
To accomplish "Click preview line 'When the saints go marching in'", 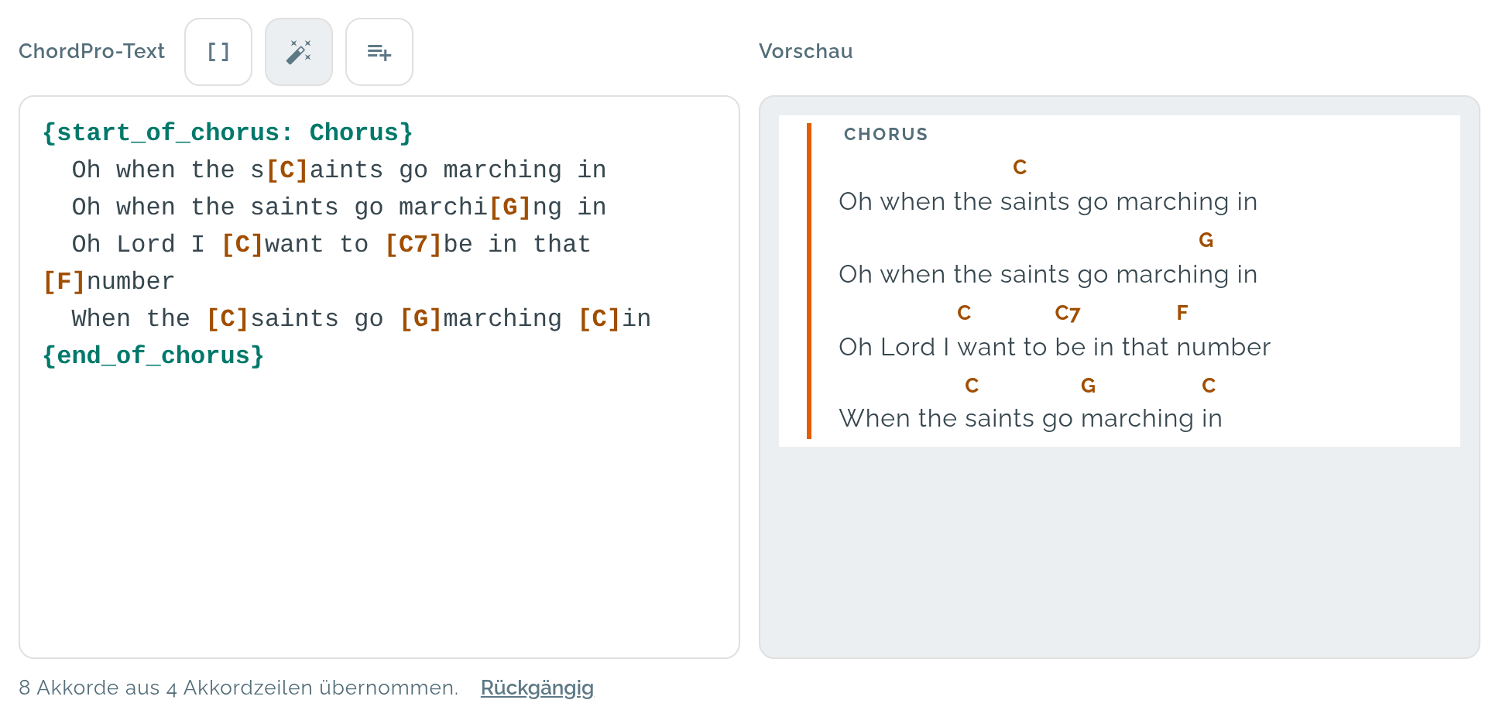I will coord(1031,418).
